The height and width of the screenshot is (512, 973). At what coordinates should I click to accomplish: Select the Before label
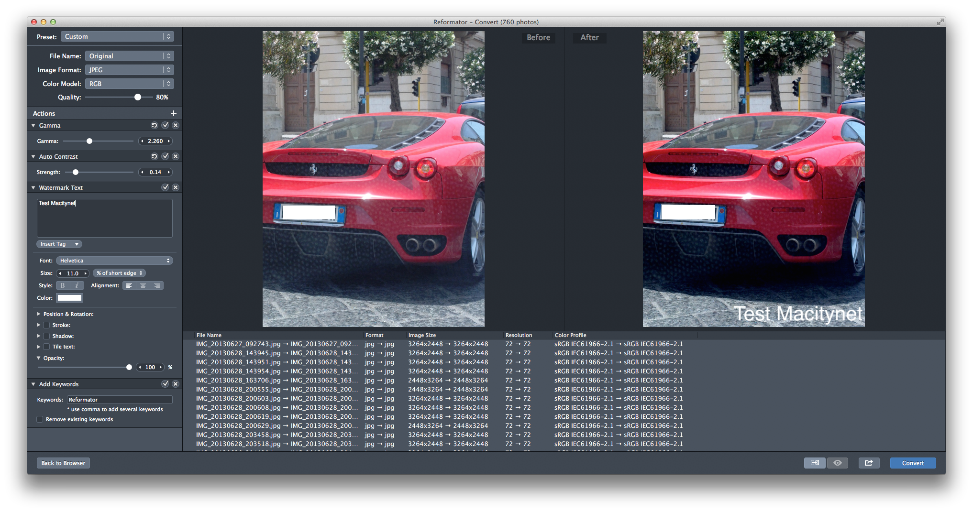tap(538, 37)
